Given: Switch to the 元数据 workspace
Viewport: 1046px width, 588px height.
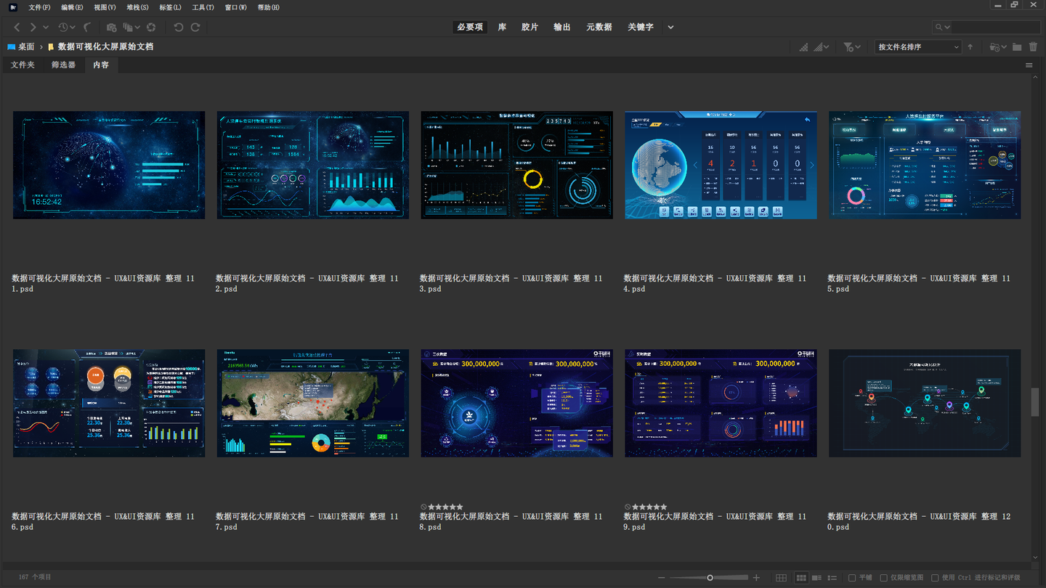Looking at the screenshot, I should pos(599,28).
